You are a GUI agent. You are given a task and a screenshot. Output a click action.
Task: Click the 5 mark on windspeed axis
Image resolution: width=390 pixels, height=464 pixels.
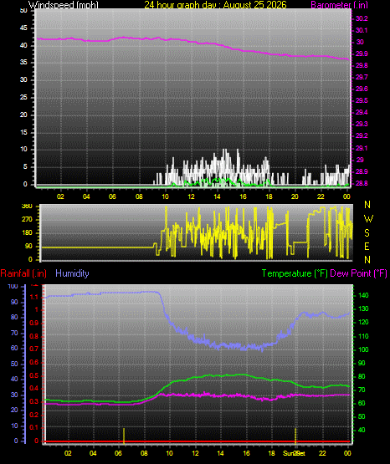pyautogui.click(x=25, y=166)
